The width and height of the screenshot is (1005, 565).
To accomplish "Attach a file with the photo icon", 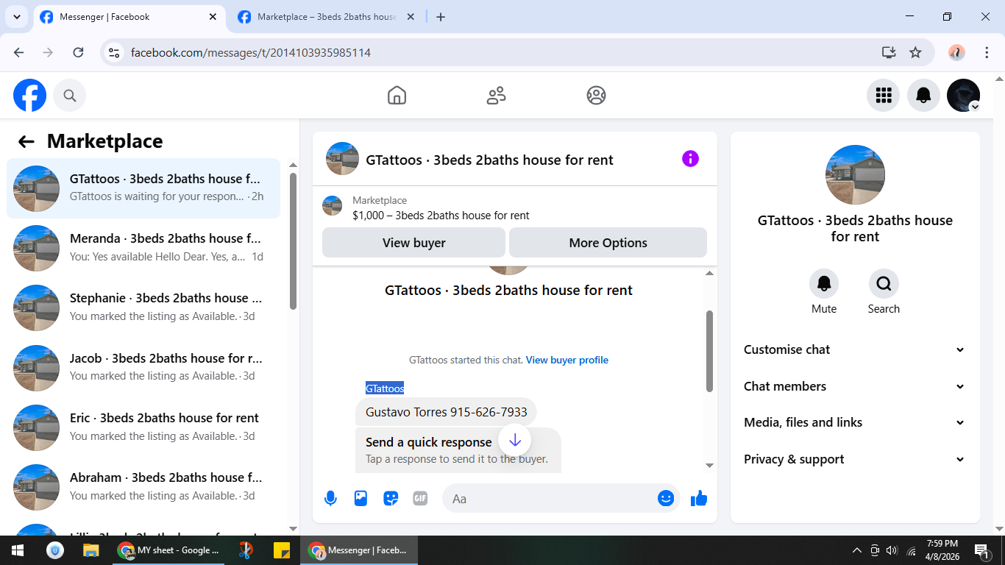I will [x=361, y=499].
